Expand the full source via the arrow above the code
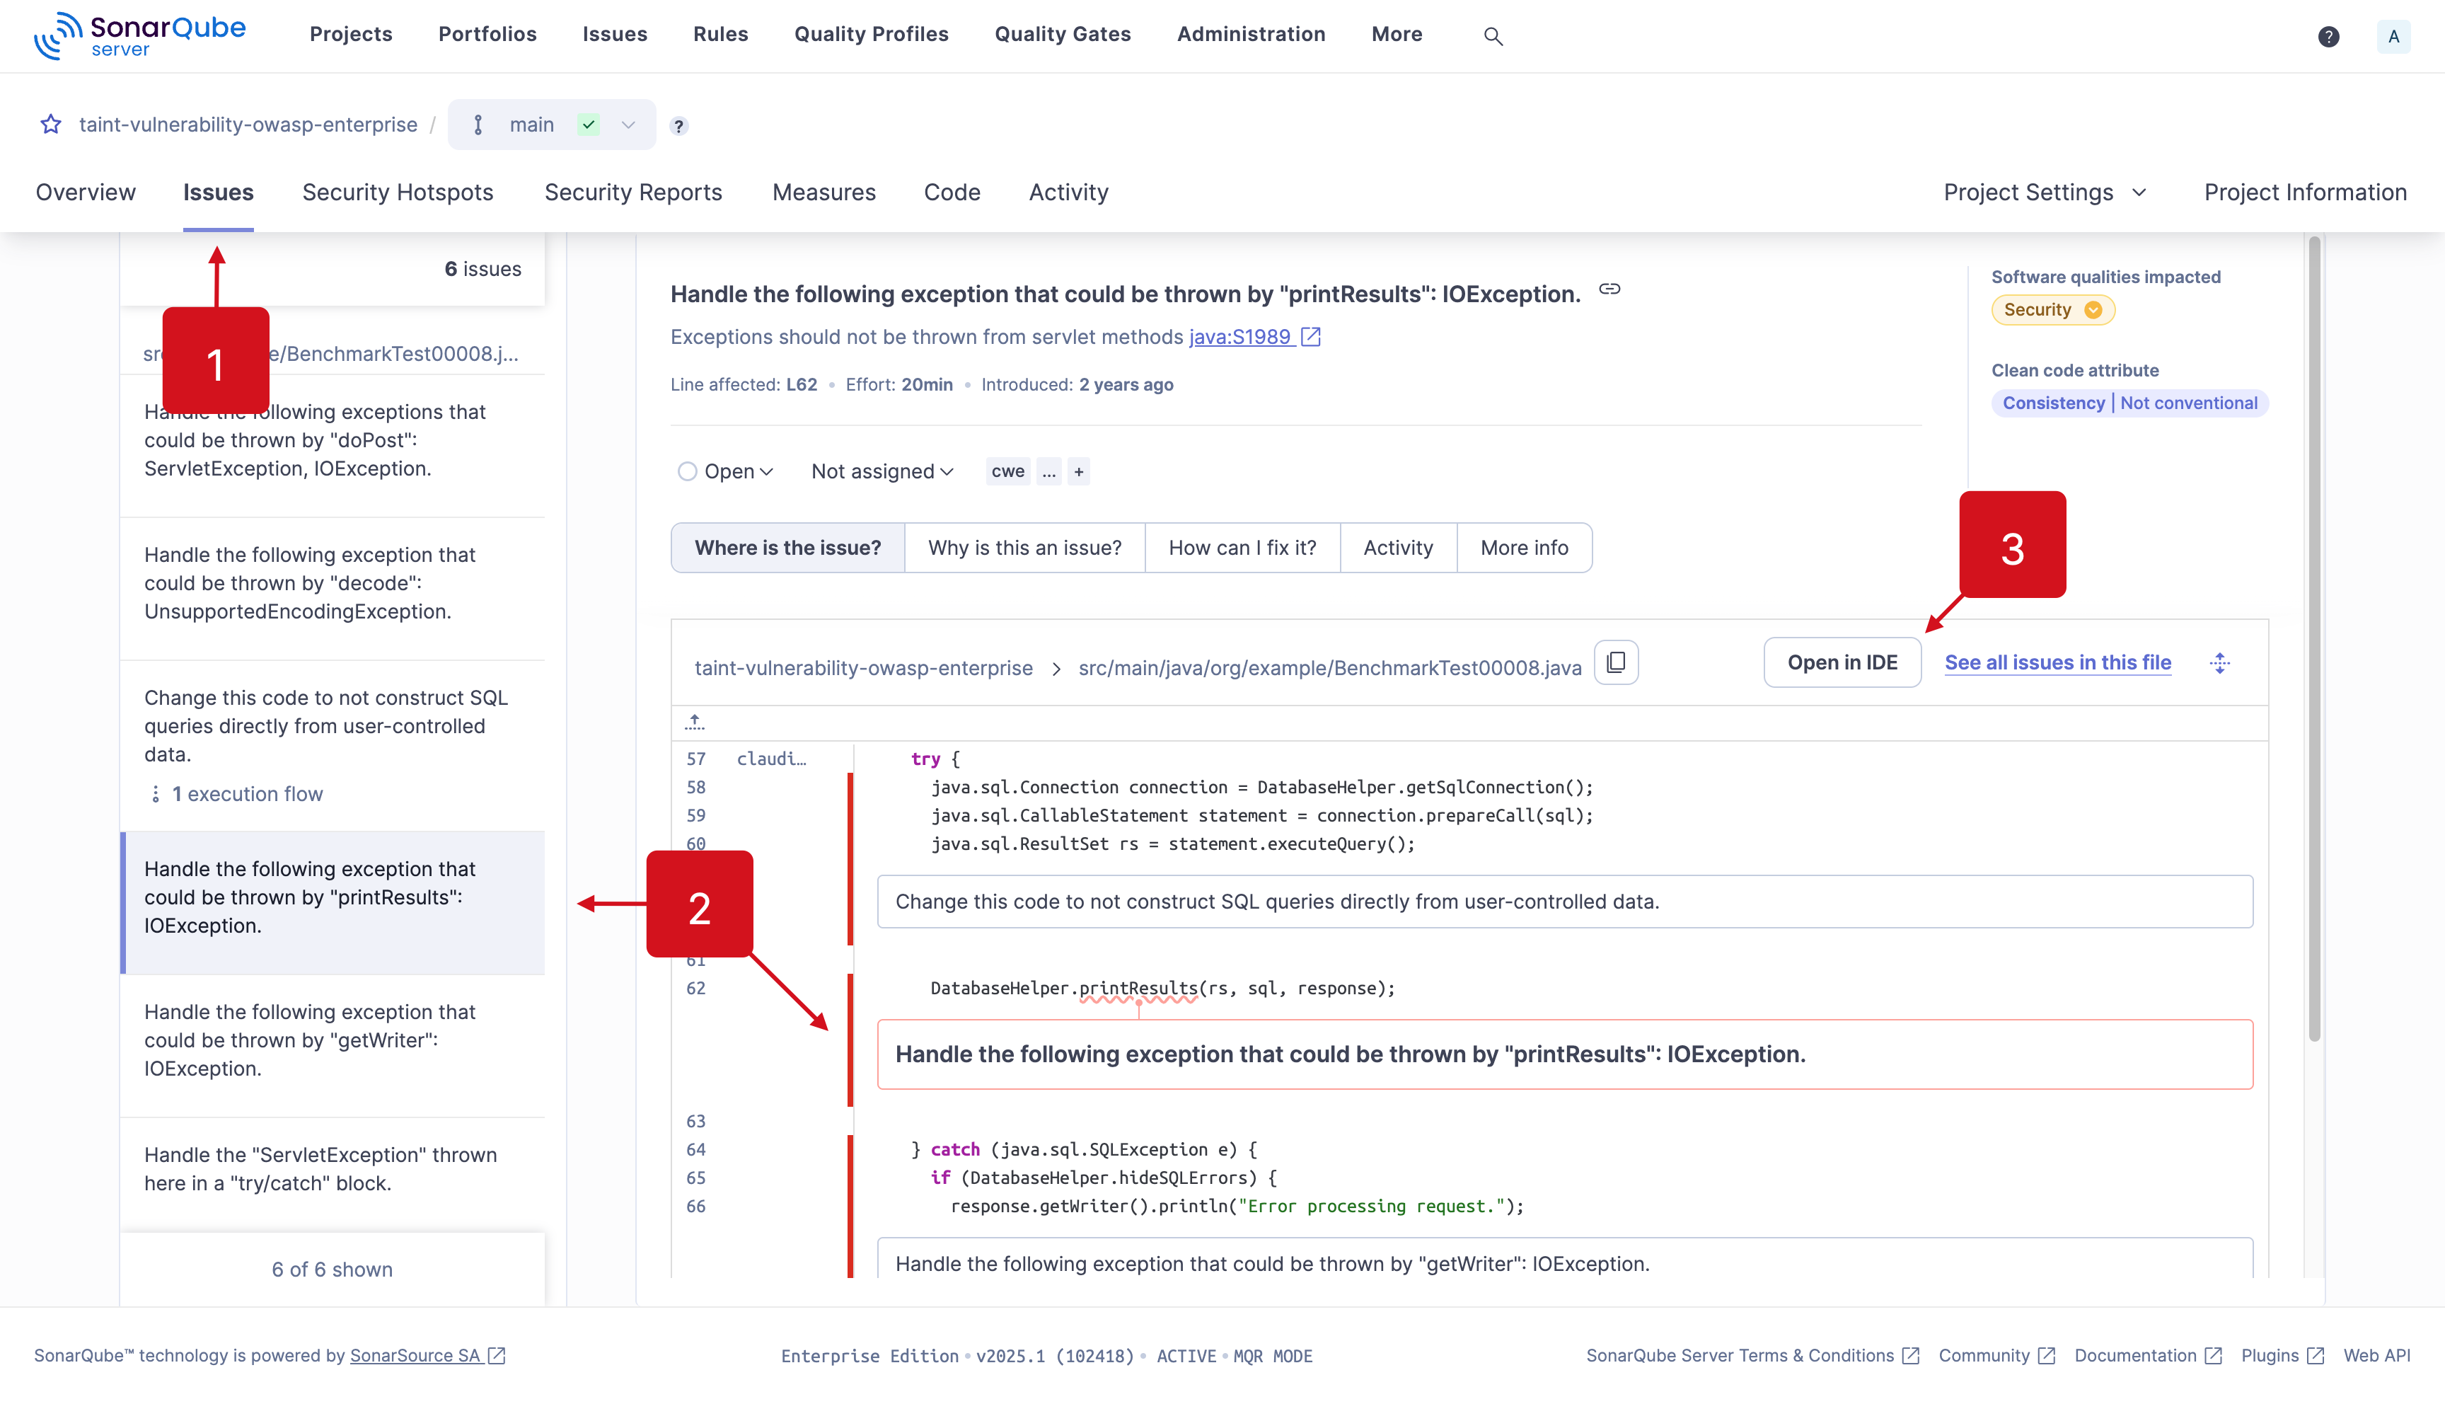2445x1404 pixels. (694, 723)
